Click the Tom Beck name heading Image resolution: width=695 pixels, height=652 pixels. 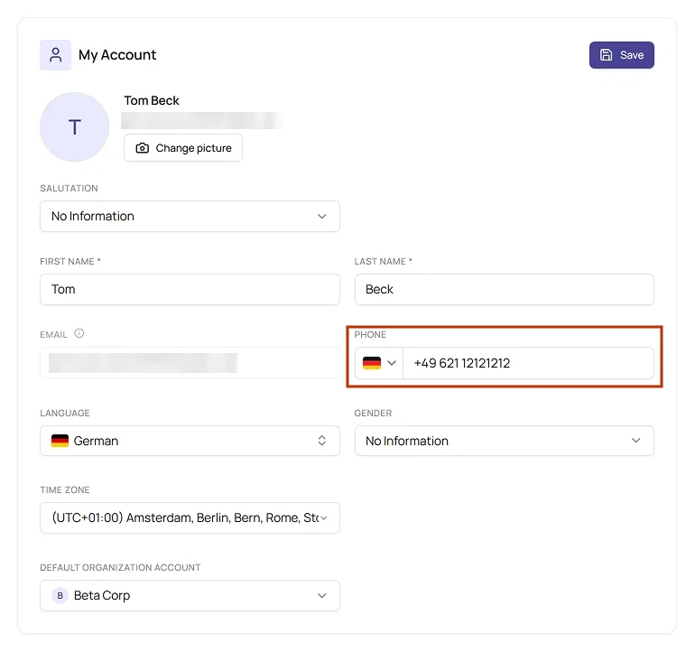[x=152, y=100]
